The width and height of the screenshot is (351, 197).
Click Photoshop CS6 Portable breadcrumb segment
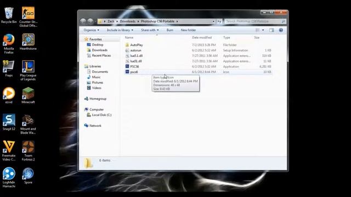pyautogui.click(x=157, y=21)
